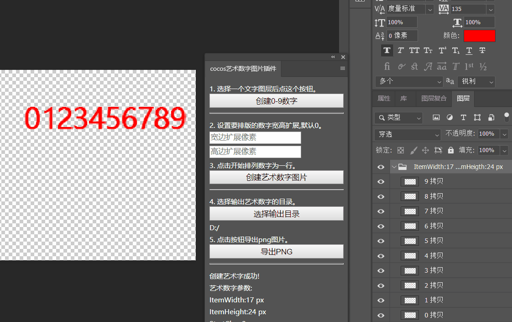Open the 不透明度 opacity dropdown arrow

click(505, 134)
